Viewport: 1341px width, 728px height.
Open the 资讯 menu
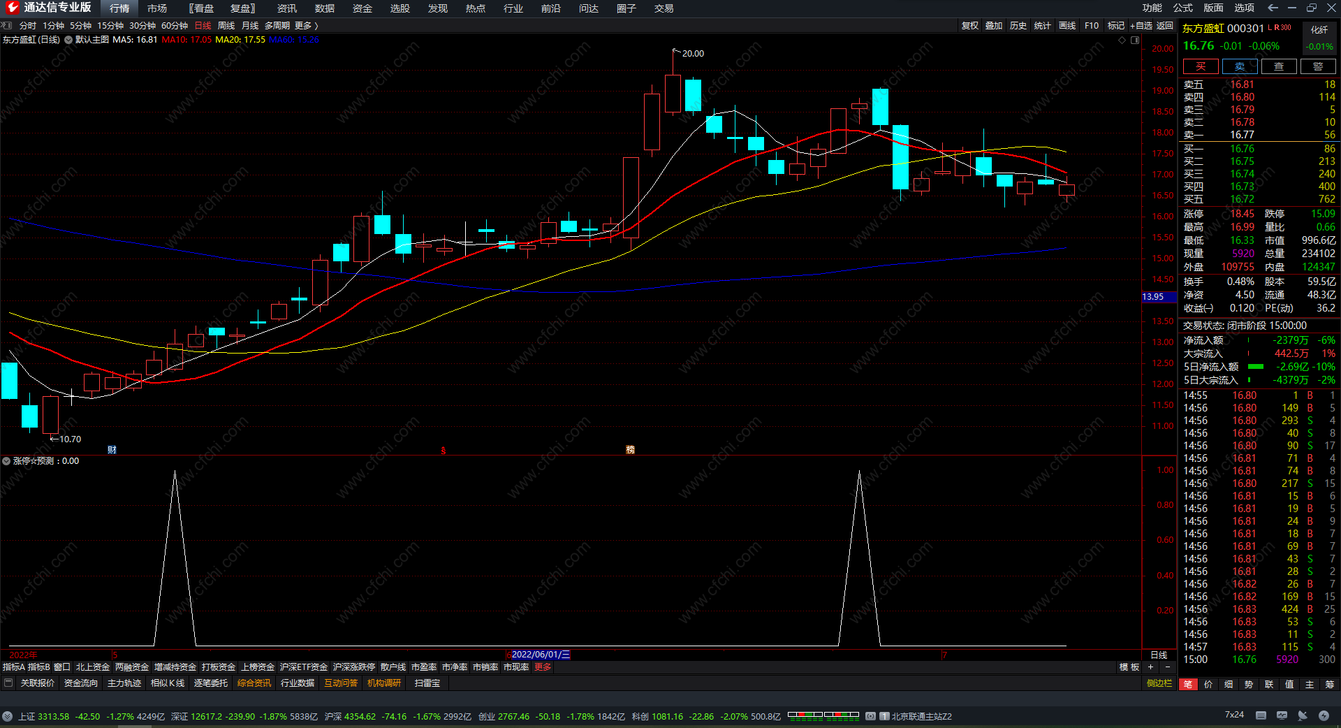click(286, 8)
